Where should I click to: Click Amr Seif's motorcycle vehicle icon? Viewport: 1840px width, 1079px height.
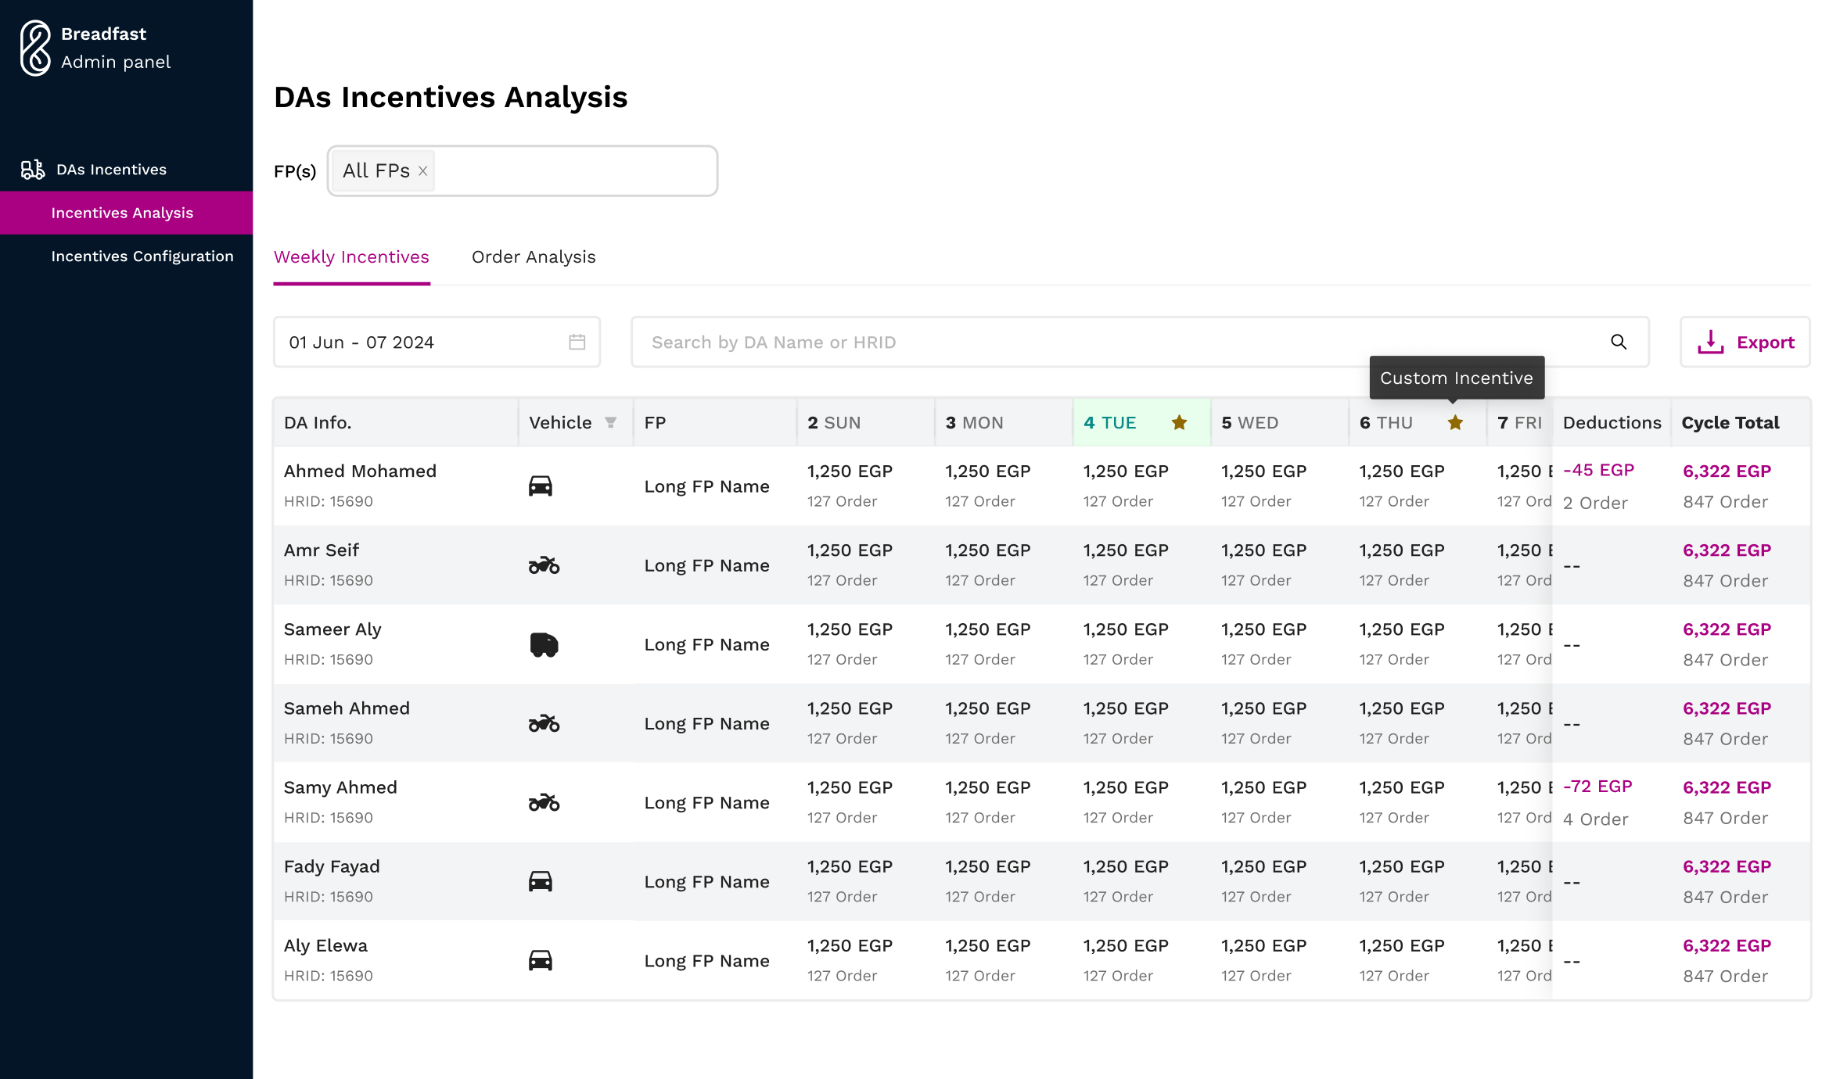click(544, 565)
